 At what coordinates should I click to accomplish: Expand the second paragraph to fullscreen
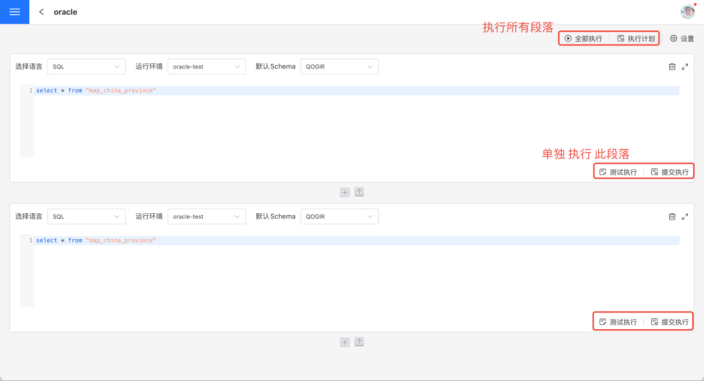(685, 217)
